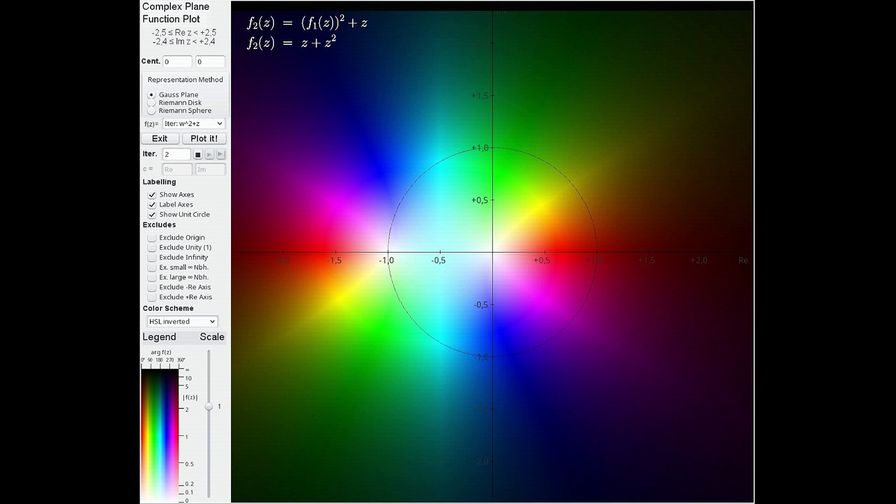Enable Exclude Infinity checkbox
Screen dimensions: 896x504
(152, 257)
